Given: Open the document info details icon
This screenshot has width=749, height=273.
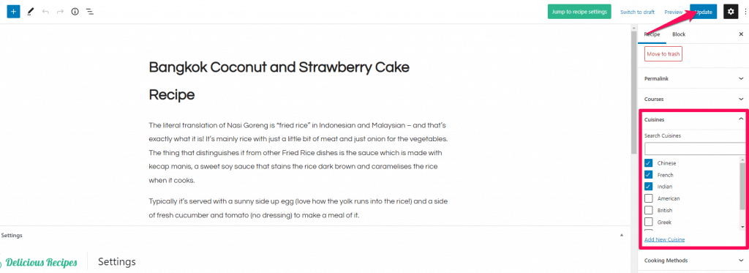Looking at the screenshot, I should (x=75, y=12).
